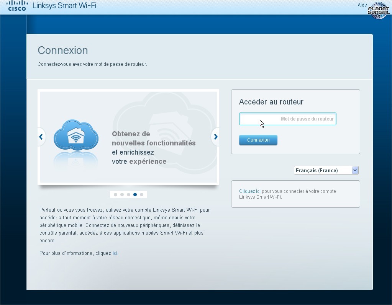Image resolution: width=392 pixels, height=305 pixels.
Task: Click the 'Accéder au routeur' heading
Action: [x=271, y=102]
